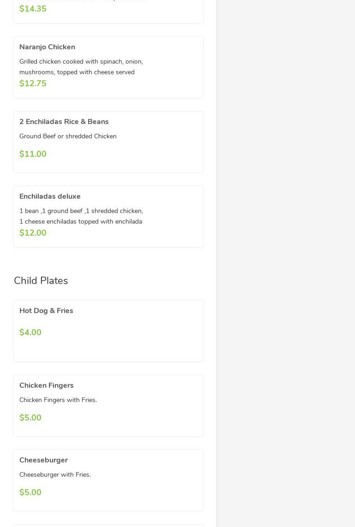Click the $11.00 enchiladas price
Screen dimensions: 355x527
point(33,154)
